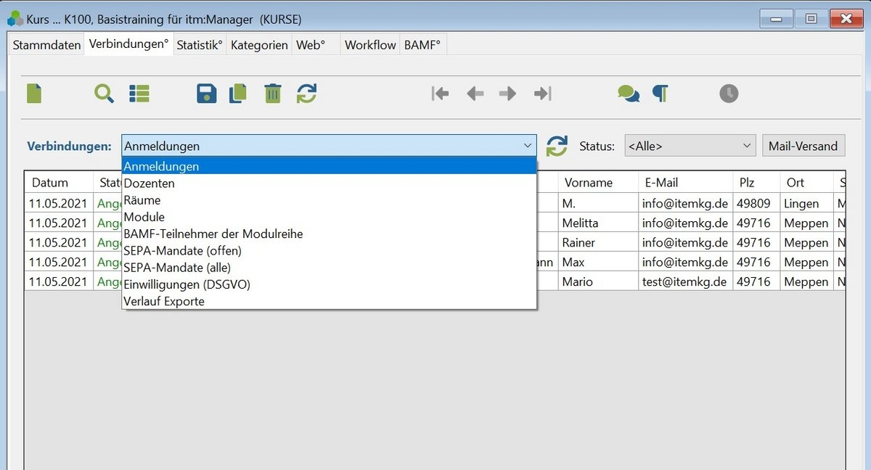
Task: Jump to last record arrow
Action: [x=543, y=94]
